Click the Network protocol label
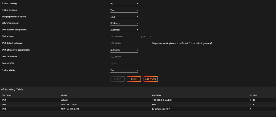The width and height of the screenshot is (276, 117). click(10, 23)
